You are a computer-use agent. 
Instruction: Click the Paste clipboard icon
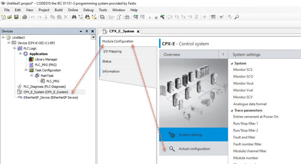[59, 17]
